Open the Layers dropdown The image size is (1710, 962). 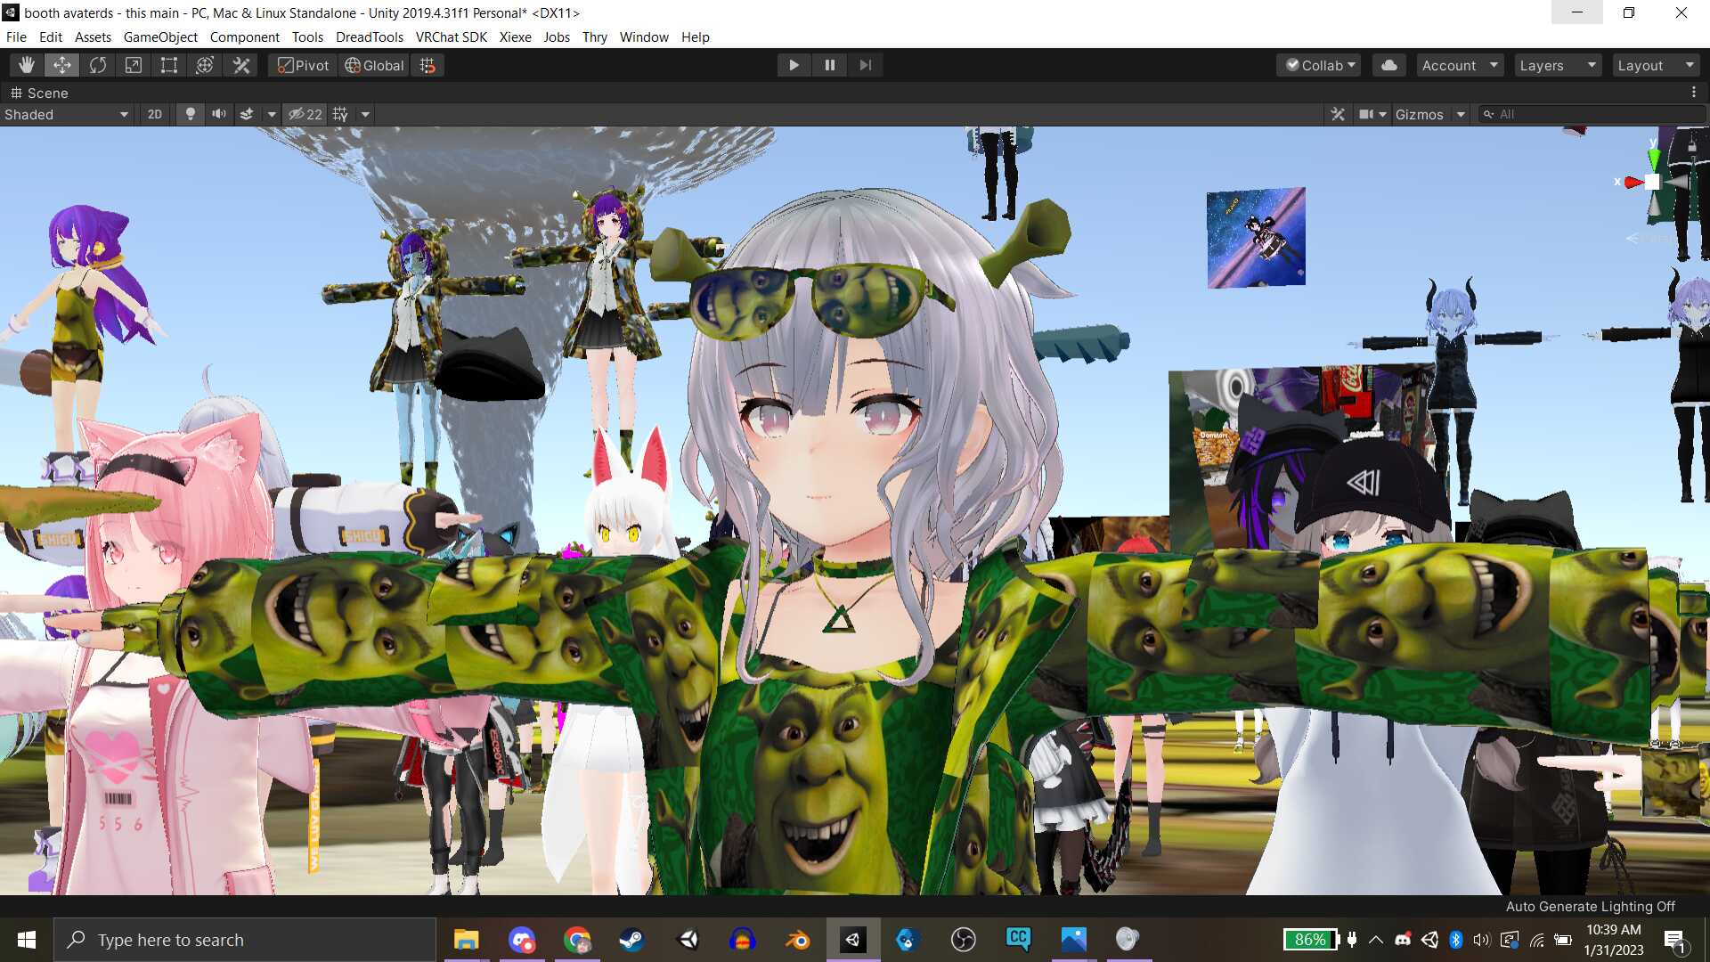point(1558,65)
